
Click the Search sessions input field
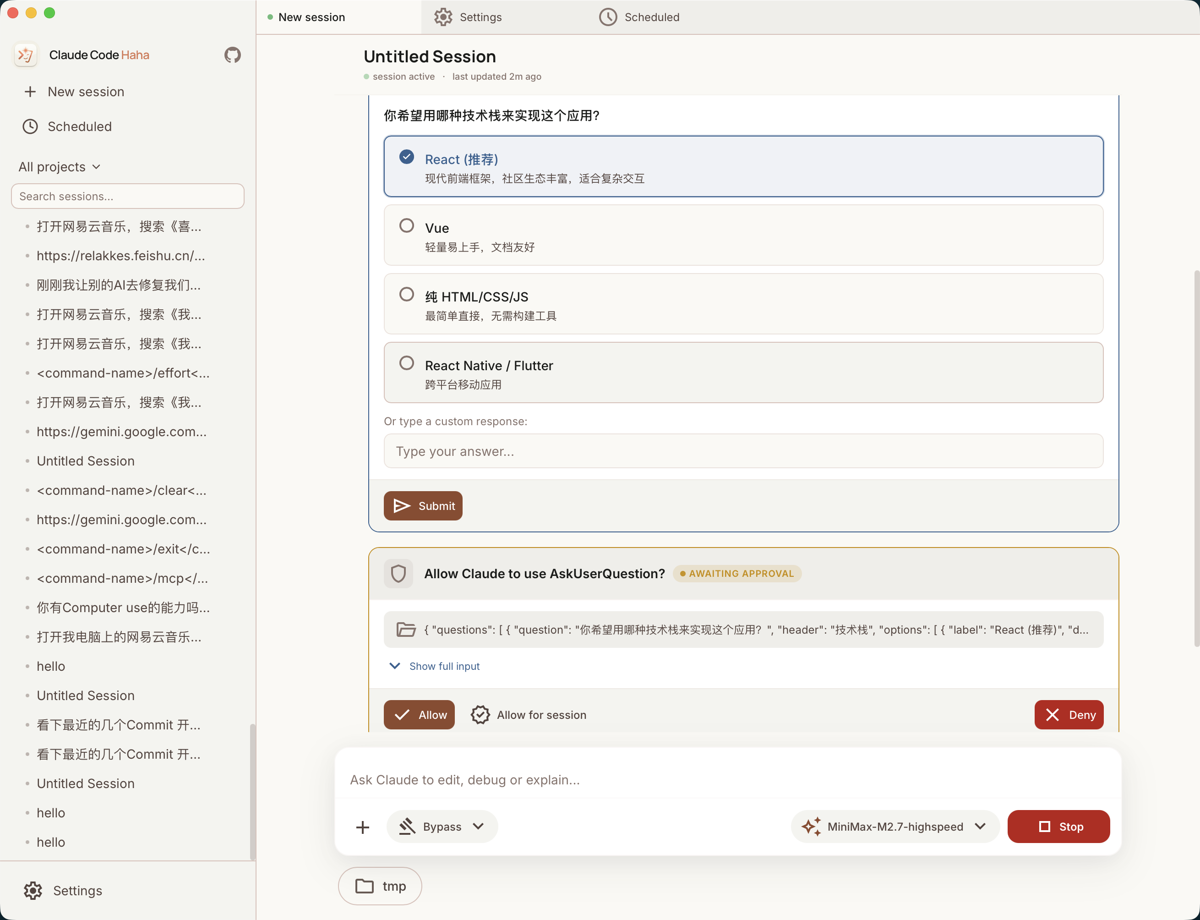(127, 196)
